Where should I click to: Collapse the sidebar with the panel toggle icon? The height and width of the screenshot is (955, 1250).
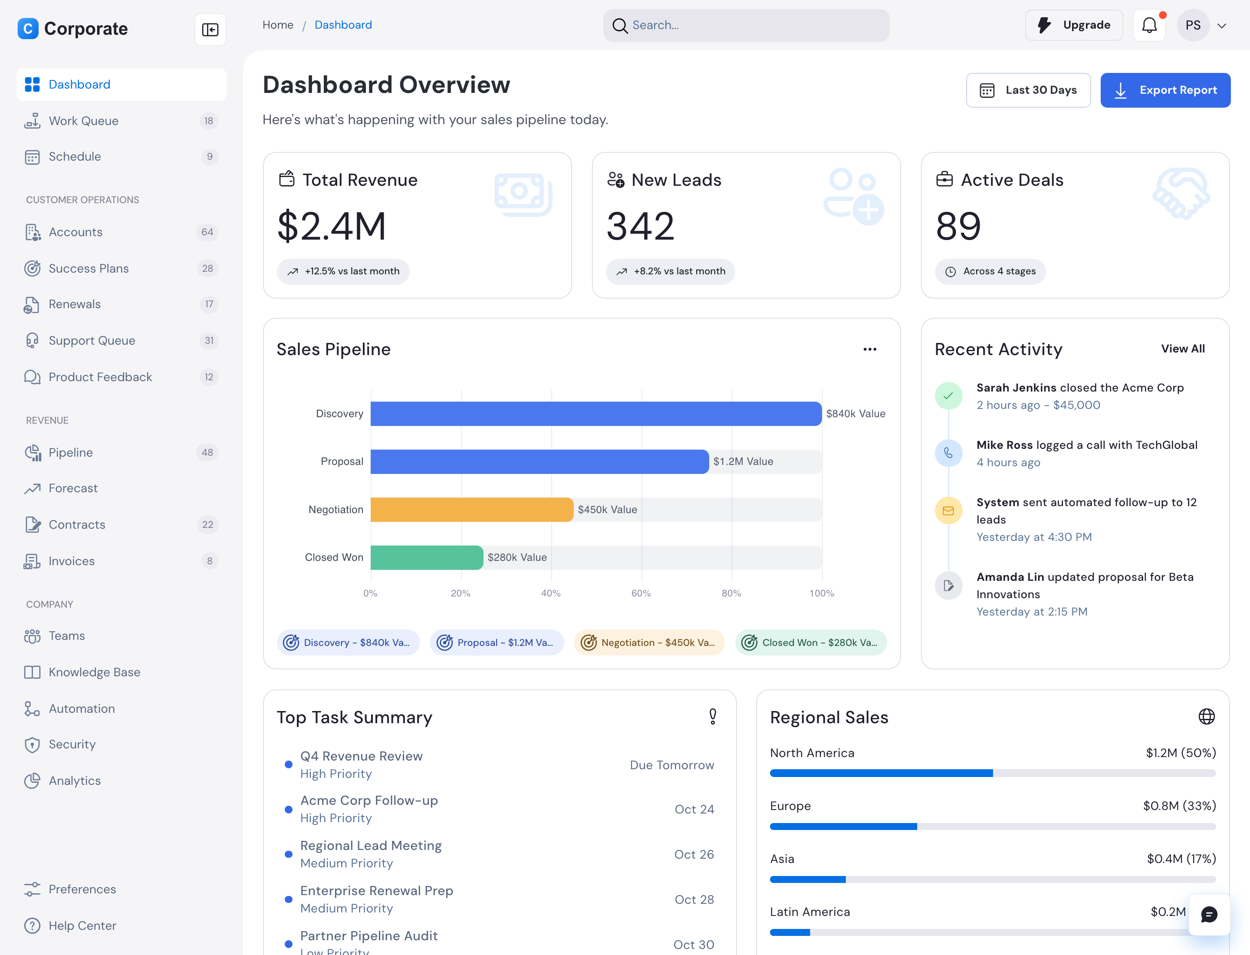pyautogui.click(x=211, y=29)
